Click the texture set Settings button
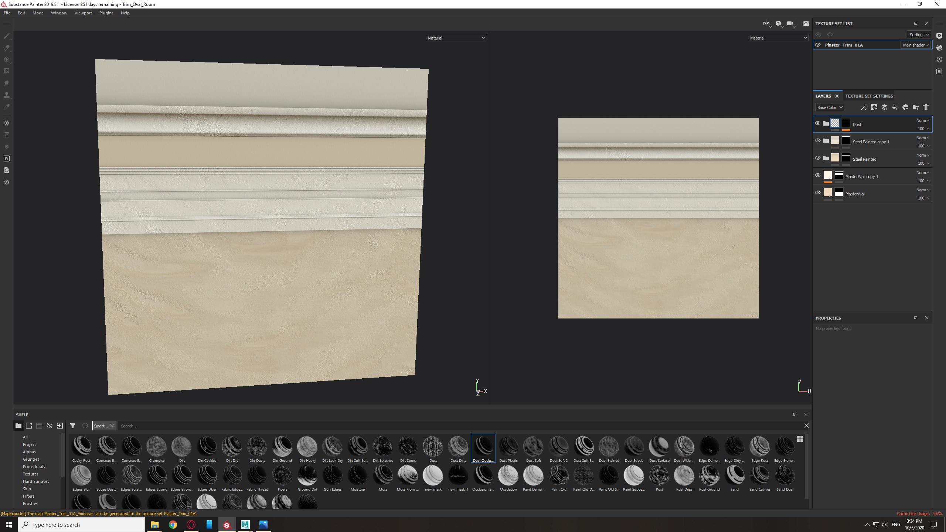The height and width of the screenshot is (532, 946). (x=919, y=35)
